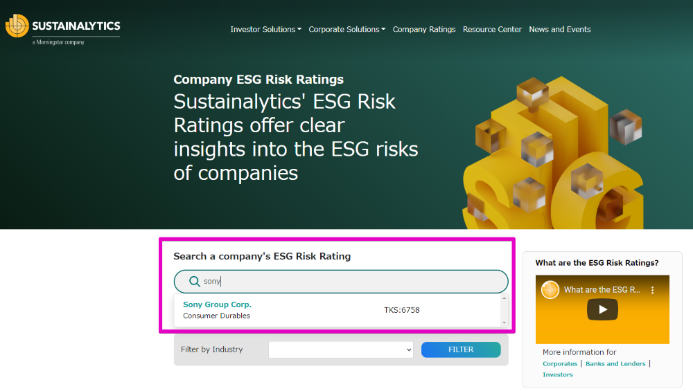
Task: Expand the Corporate Solutions menu
Action: [347, 29]
